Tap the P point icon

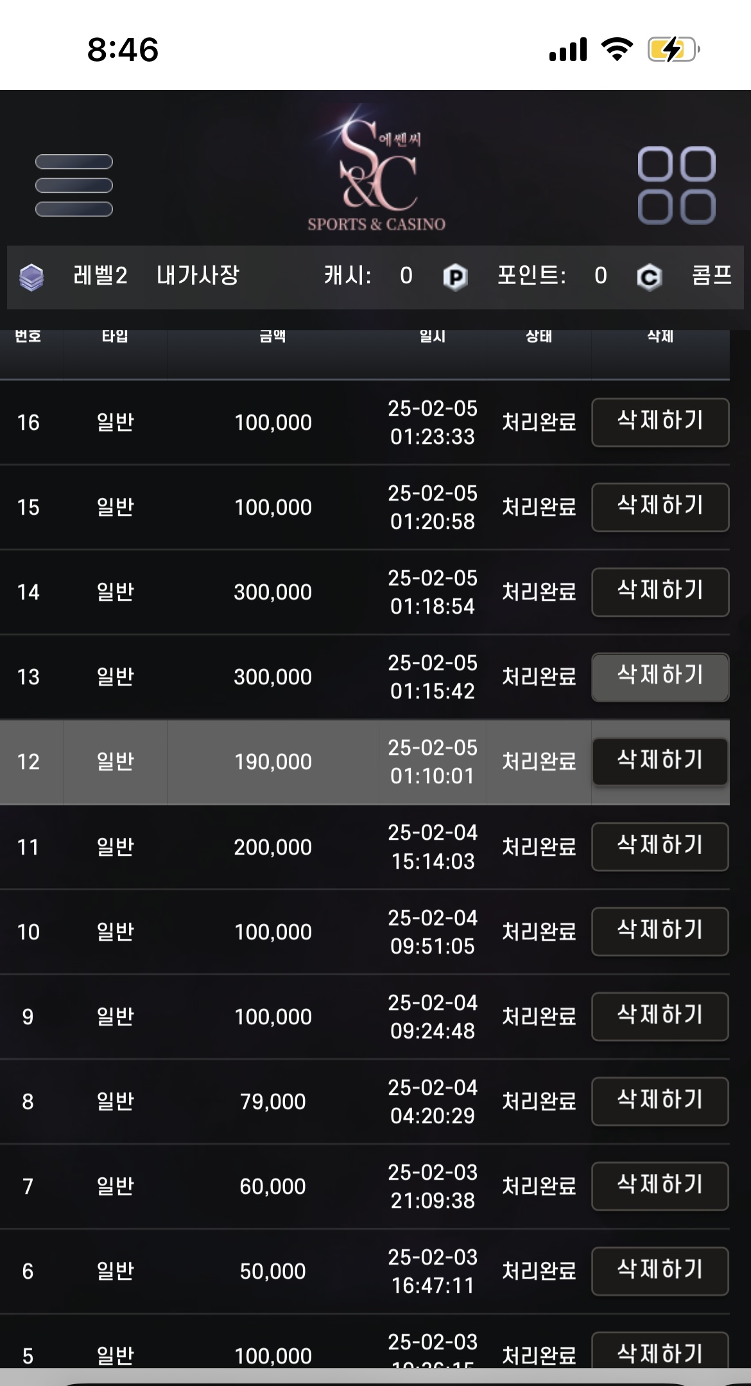[455, 277]
